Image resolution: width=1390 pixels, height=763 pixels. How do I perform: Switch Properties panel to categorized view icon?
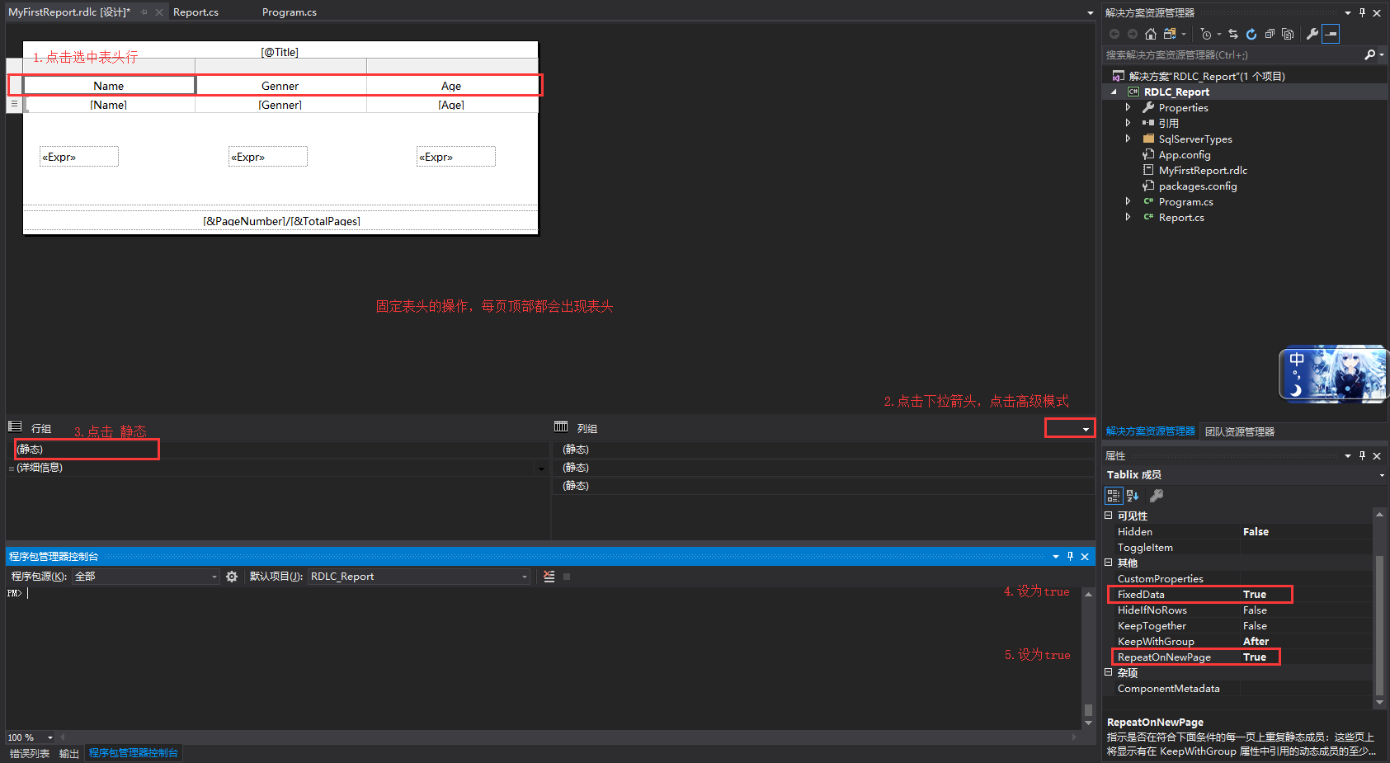pyautogui.click(x=1114, y=495)
